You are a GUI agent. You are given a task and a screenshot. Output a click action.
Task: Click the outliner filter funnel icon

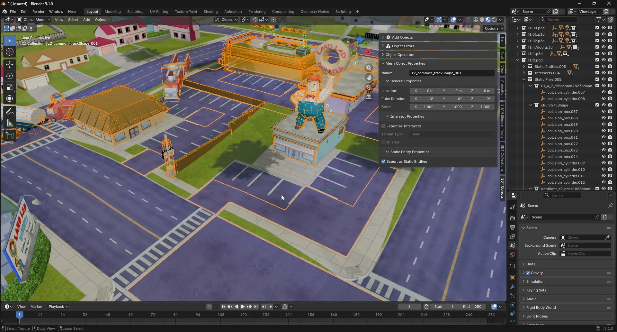pyautogui.click(x=598, y=20)
